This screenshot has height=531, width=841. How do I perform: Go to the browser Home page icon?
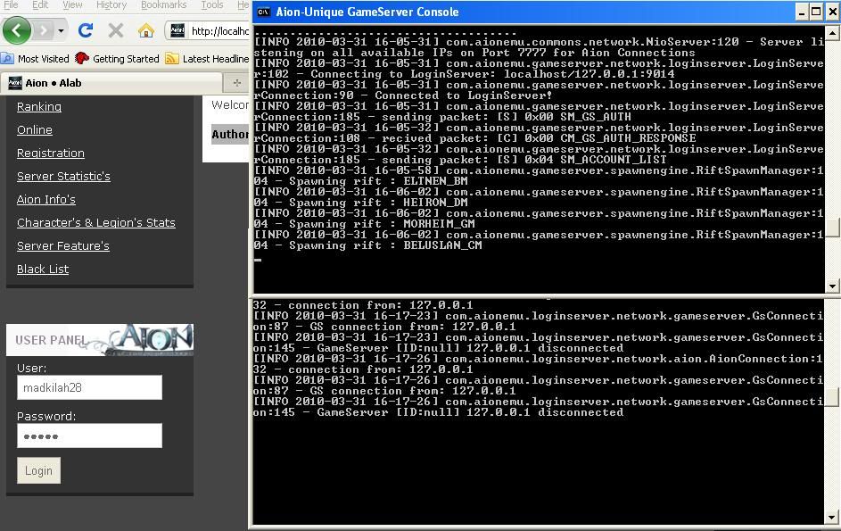pos(146,30)
